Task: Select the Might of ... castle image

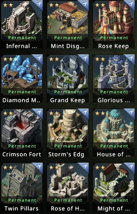Action: [x=114, y=183]
